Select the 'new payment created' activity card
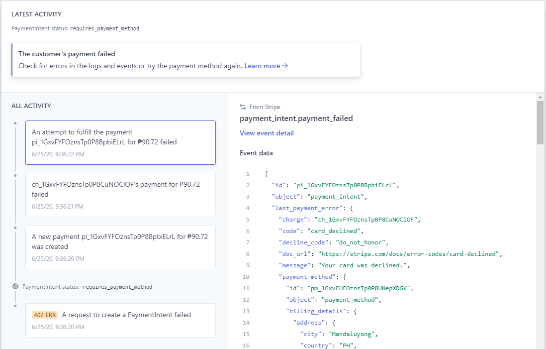The height and width of the screenshot is (349, 546). (x=120, y=246)
